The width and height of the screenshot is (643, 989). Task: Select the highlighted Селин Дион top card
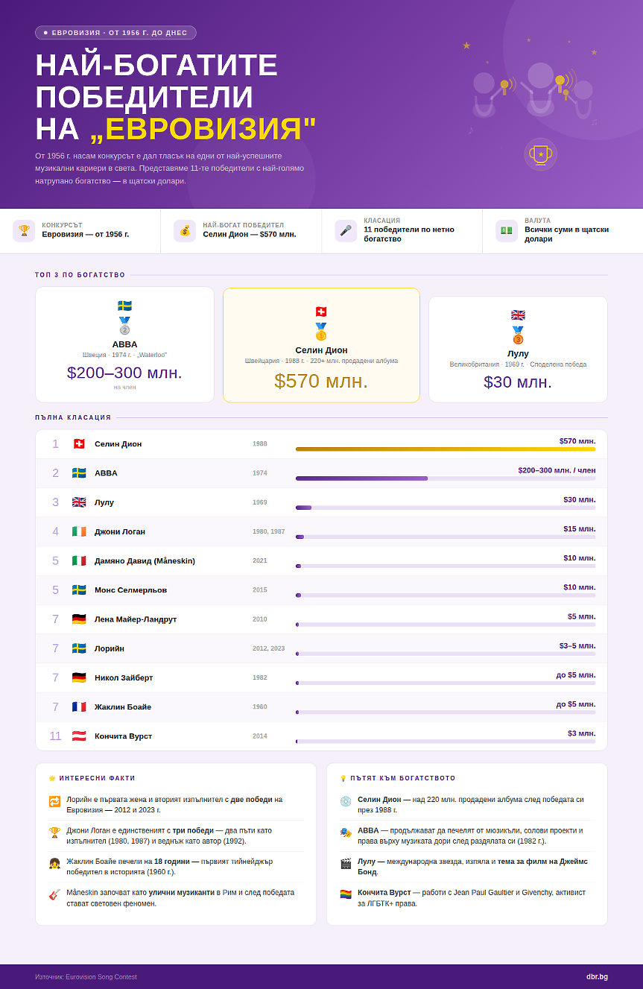[321, 345]
